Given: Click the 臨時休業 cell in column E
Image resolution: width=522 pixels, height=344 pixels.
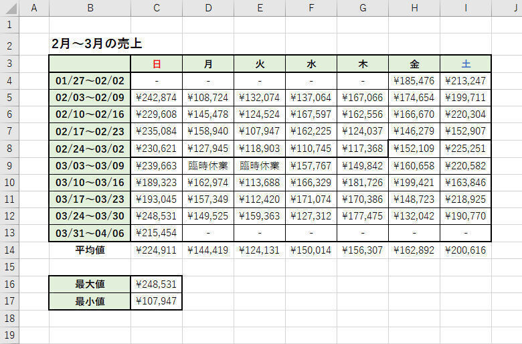Looking at the screenshot, I should [260, 165].
